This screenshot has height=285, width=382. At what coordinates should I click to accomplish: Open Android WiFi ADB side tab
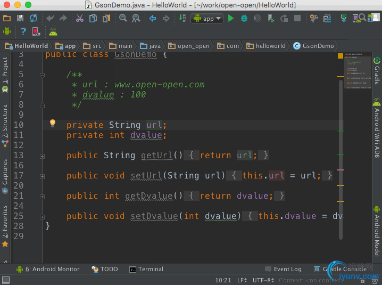[377, 127]
